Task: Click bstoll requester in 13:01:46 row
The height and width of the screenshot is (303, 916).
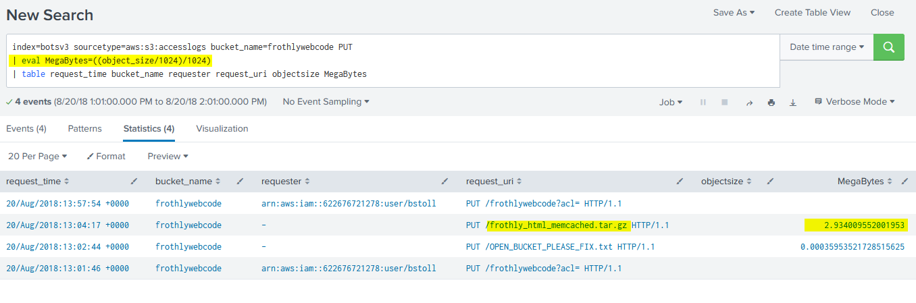Action: [349, 268]
